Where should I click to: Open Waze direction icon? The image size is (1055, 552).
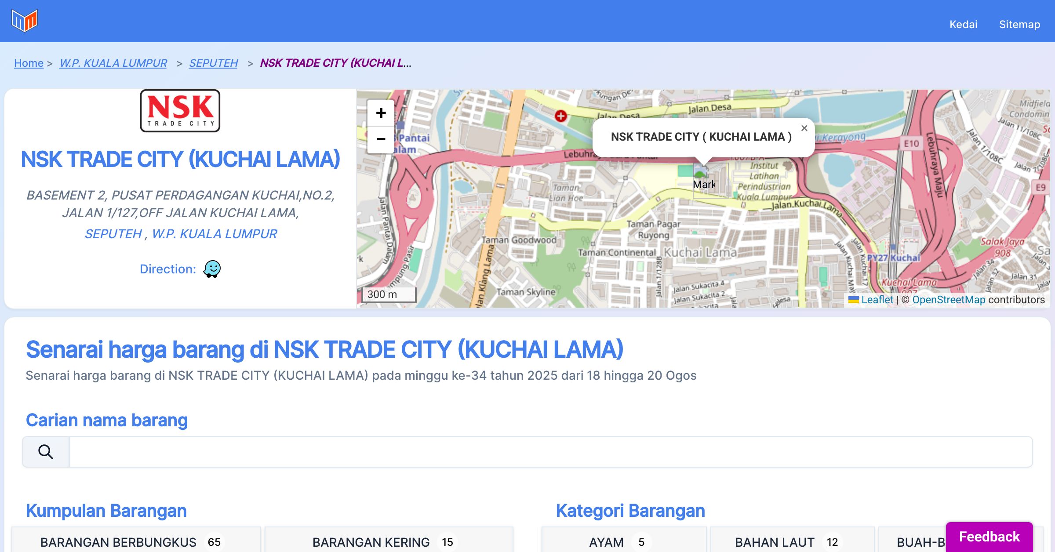[212, 269]
